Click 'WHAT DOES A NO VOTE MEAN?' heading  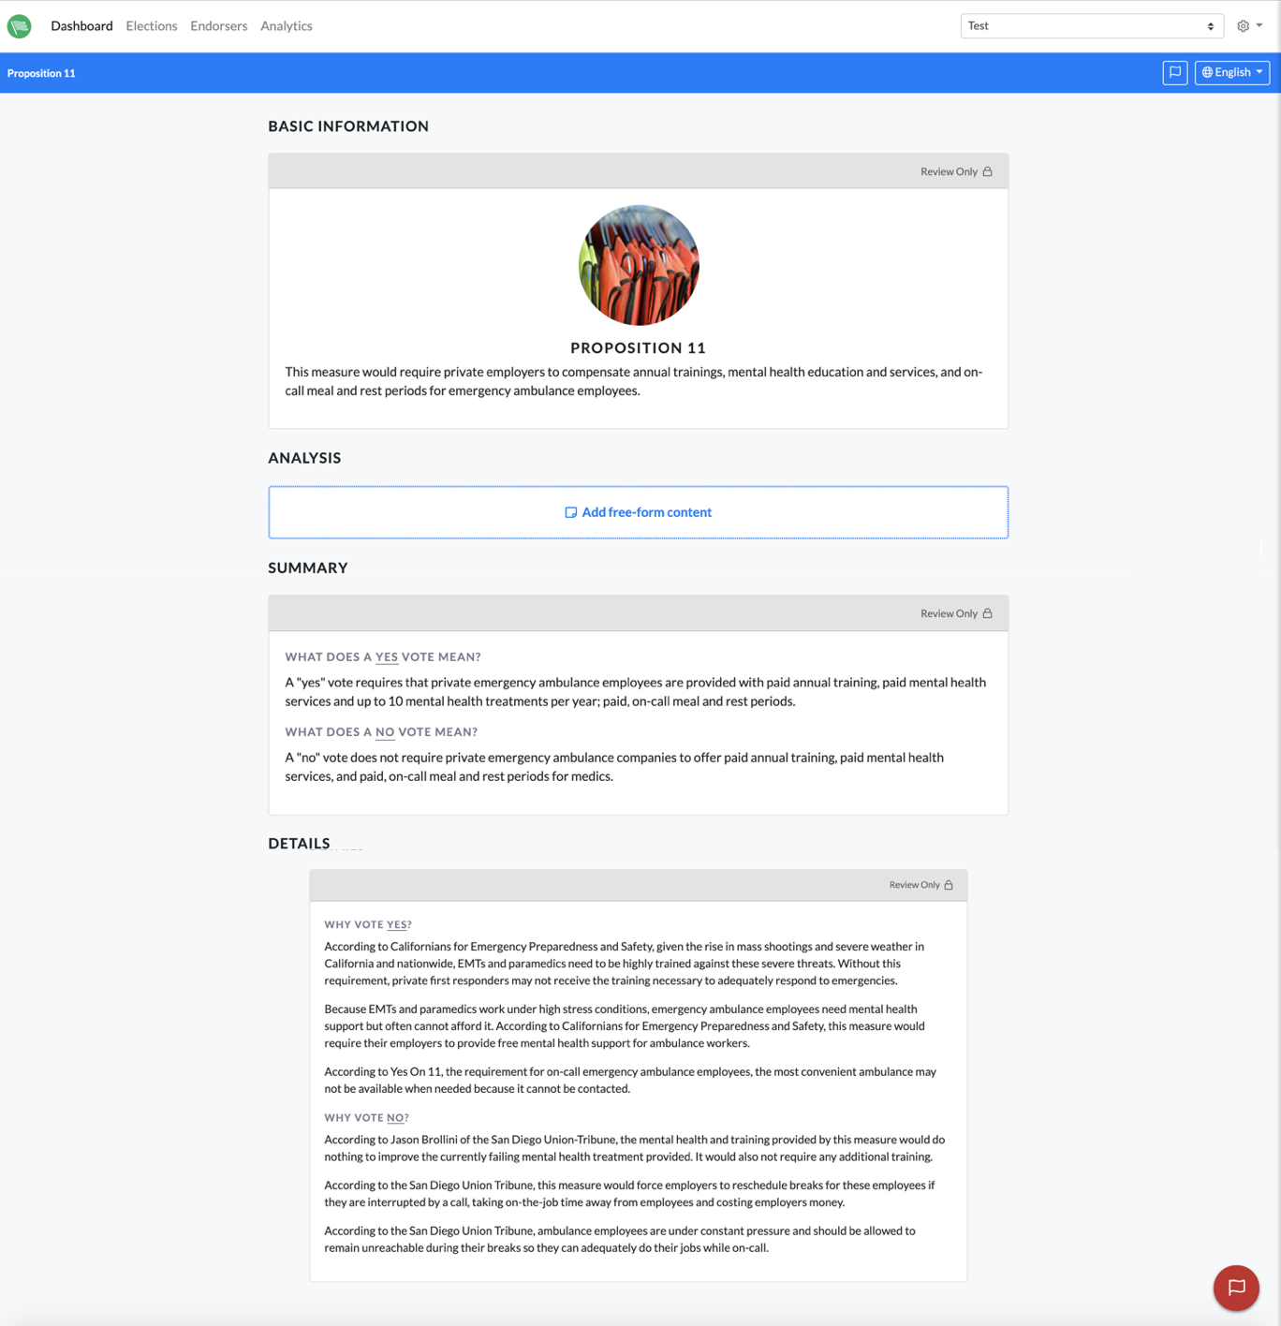(x=381, y=732)
